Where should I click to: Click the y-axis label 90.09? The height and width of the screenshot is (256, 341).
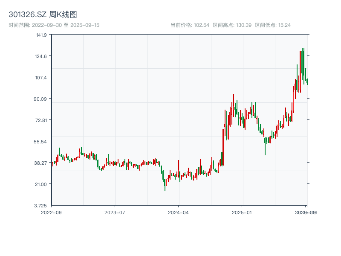coord(40,99)
